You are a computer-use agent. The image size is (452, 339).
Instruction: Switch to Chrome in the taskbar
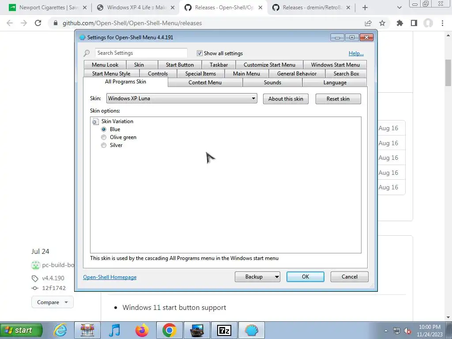pyautogui.click(x=169, y=330)
